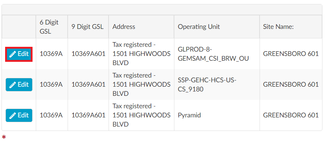The width and height of the screenshot is (325, 143).
Task: Click second row's Tax registered address cell
Action: (x=141, y=84)
